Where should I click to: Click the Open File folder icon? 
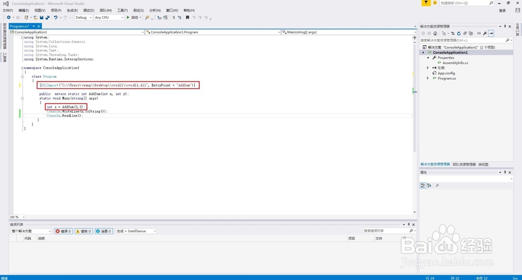click(35, 18)
